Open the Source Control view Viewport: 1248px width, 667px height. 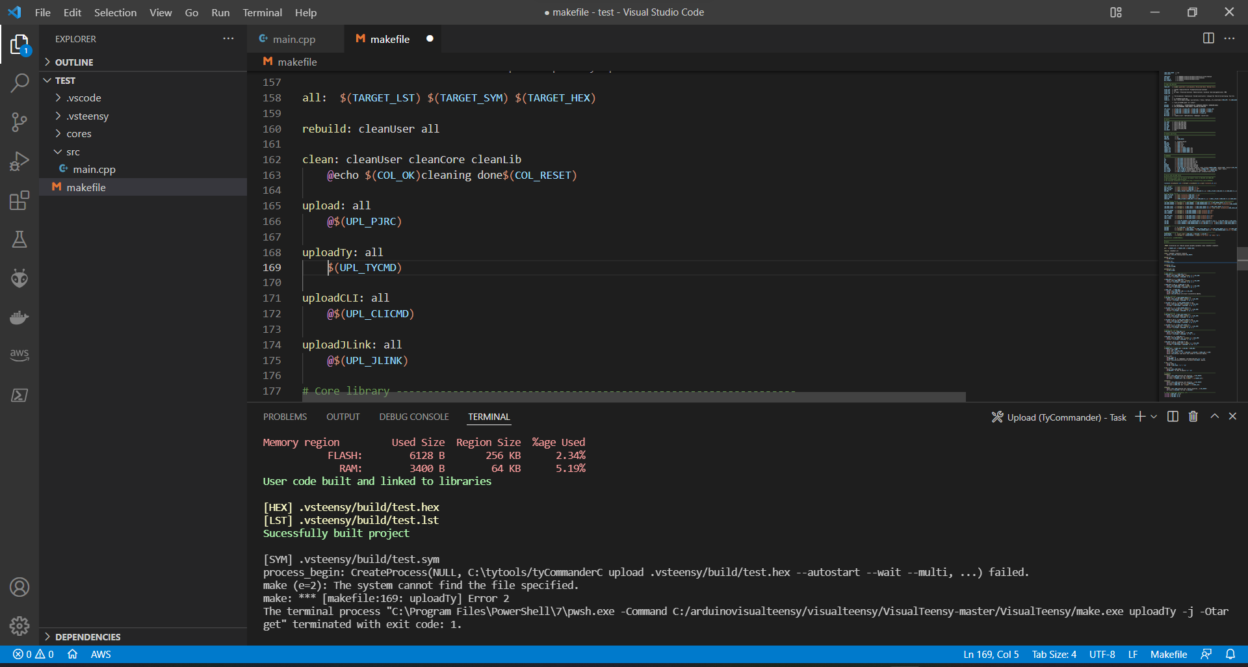(x=19, y=122)
